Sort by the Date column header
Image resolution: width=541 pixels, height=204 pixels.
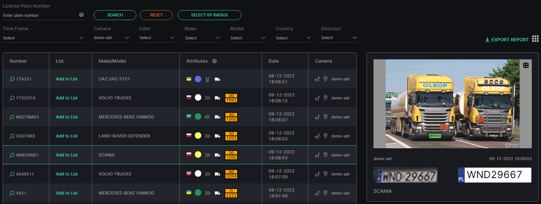click(274, 61)
